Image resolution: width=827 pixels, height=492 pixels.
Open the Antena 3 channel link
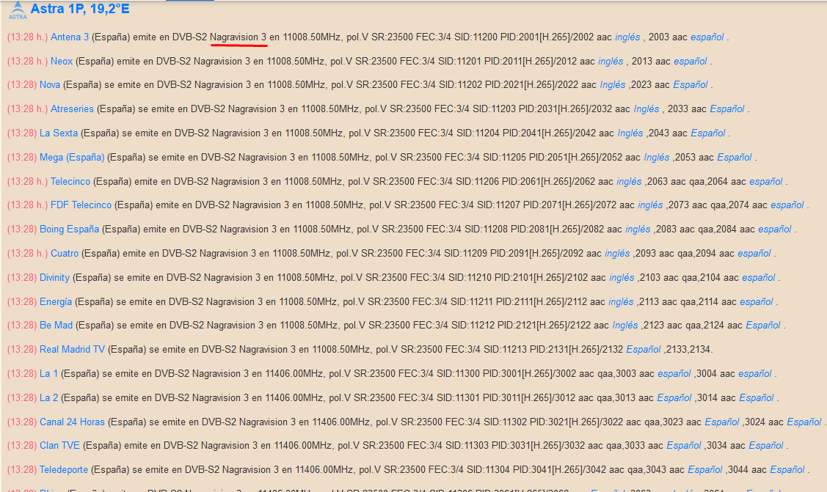(70, 37)
